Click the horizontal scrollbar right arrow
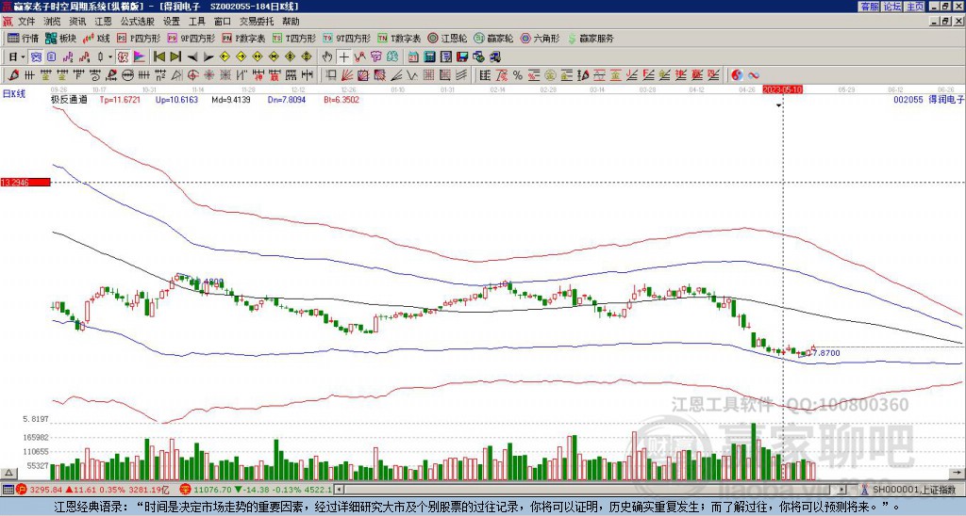Screen dimensions: 966x516 842,490
